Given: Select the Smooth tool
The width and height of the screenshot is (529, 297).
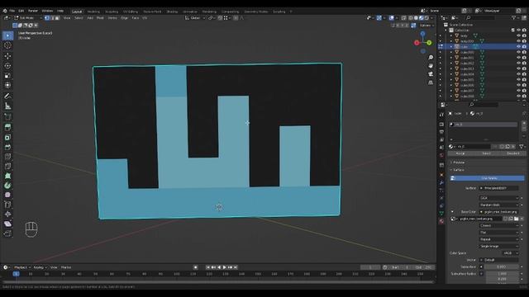Looking at the screenshot, I should click(x=7, y=195).
